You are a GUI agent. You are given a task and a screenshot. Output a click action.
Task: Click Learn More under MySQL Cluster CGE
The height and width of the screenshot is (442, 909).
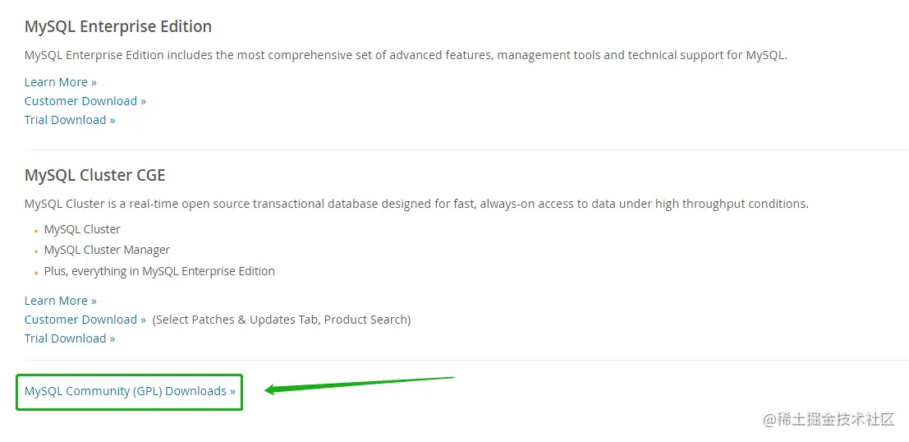[60, 301]
